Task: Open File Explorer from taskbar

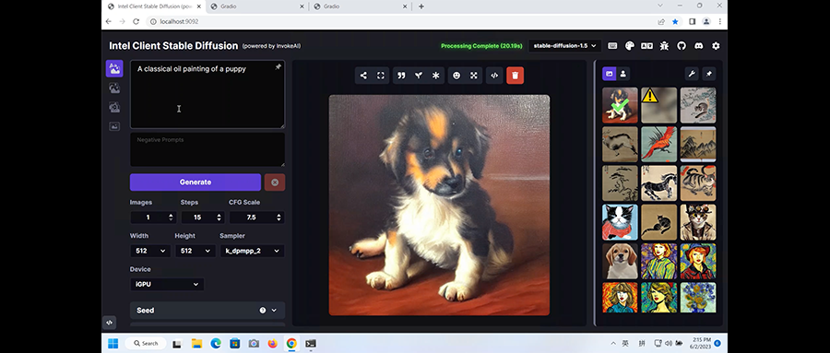Action: point(197,344)
